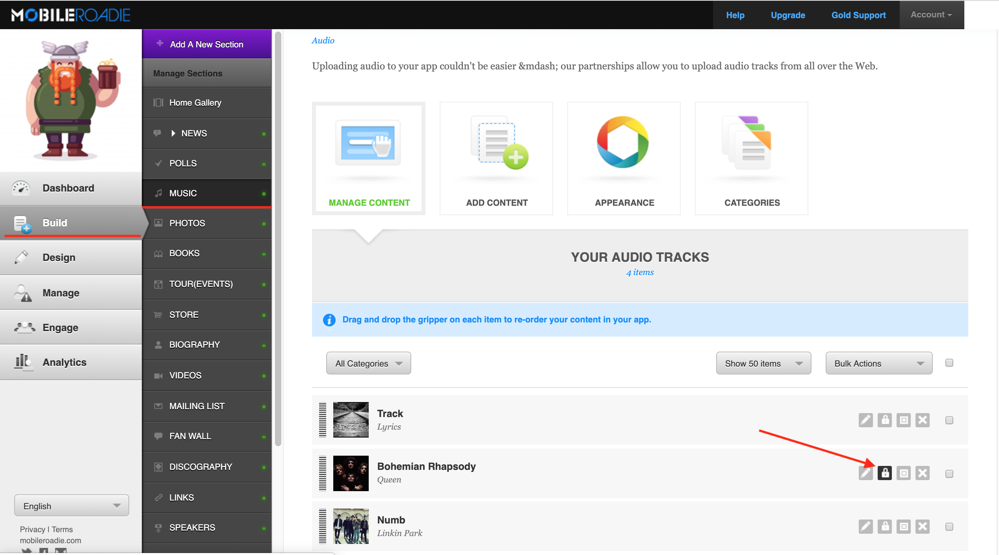Tick the select-all checkbox beside Bulk Actions
999x555 pixels.
click(x=949, y=363)
